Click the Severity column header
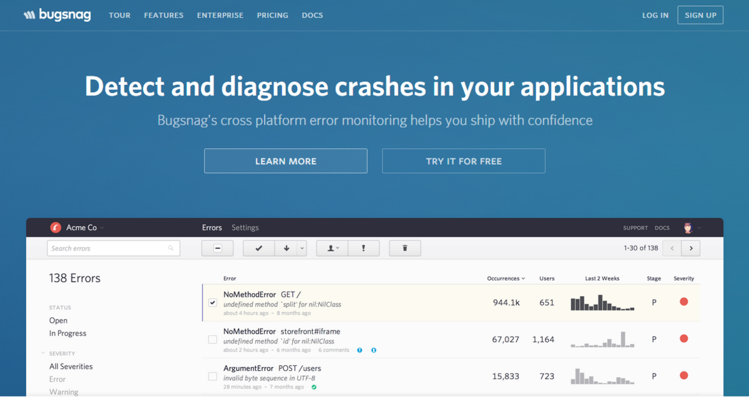749x397 pixels. click(683, 279)
